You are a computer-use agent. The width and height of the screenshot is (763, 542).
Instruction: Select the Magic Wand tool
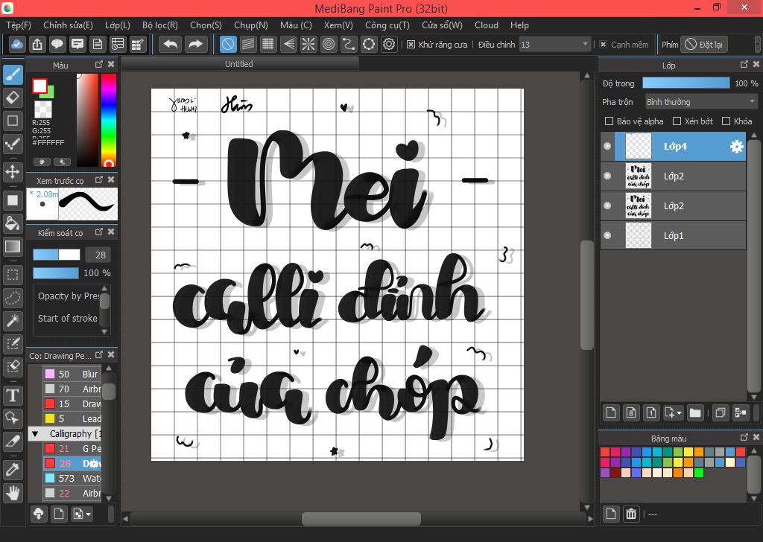(13, 321)
